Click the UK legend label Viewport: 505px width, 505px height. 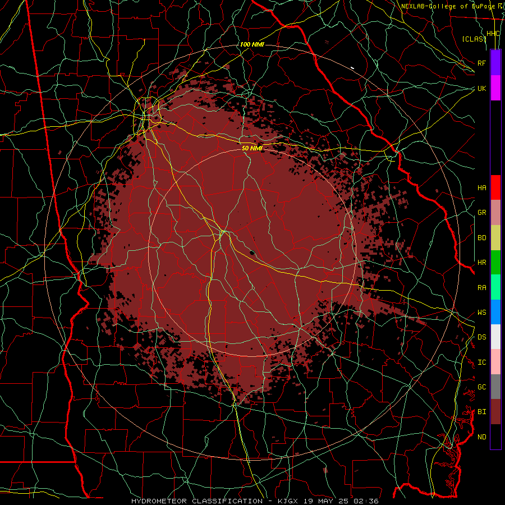click(x=481, y=88)
